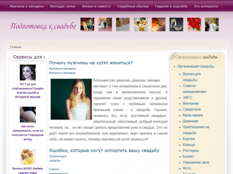Viewport: 233px width, 174px height.
Task: Click the red roses bouquet thumbnail
Action: point(194,24)
